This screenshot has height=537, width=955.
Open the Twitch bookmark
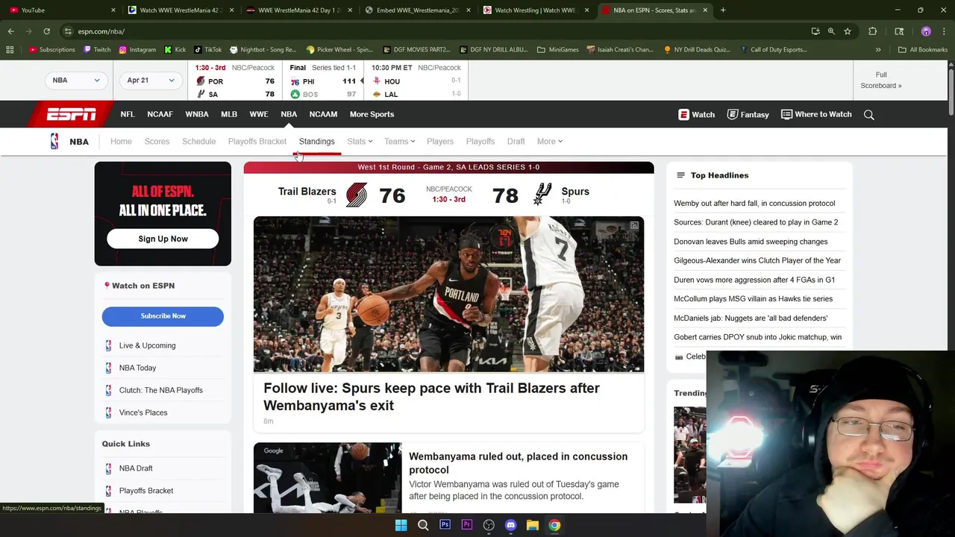(x=97, y=50)
